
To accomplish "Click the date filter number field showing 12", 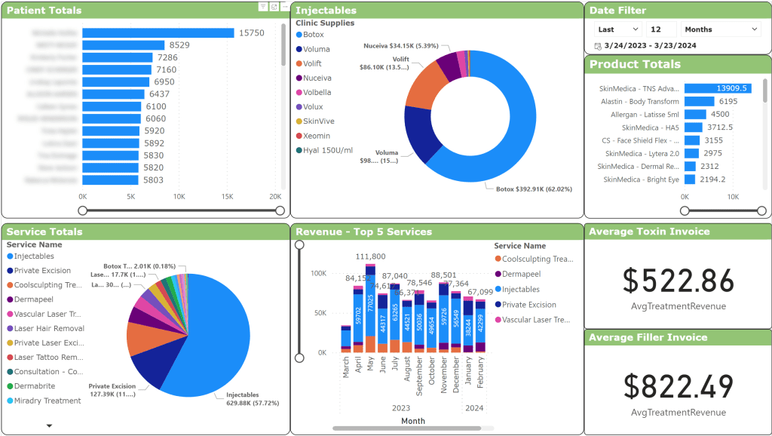I will tap(661, 29).
